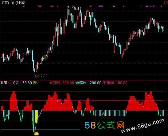
Task: Open the www.58gu.com watermark link
Action: point(143,126)
